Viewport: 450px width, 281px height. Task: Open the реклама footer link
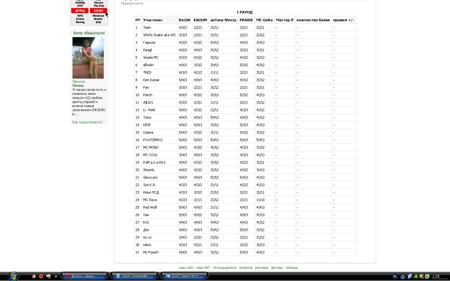point(262,268)
